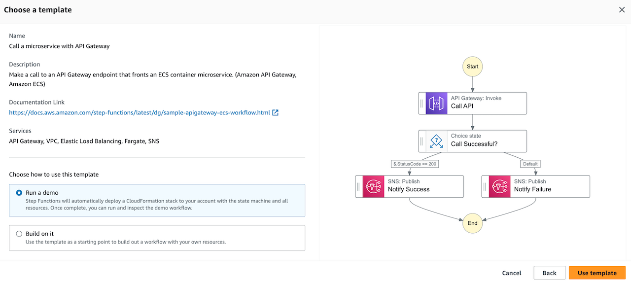
Task: Click the drag handle on Call Successful? node
Action: 422,141
